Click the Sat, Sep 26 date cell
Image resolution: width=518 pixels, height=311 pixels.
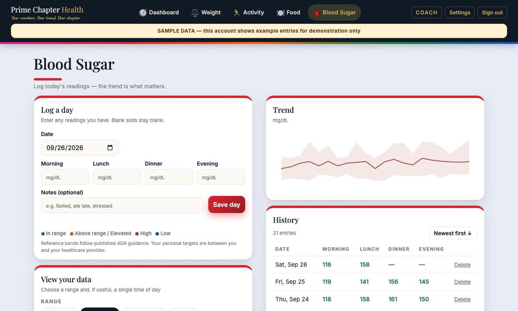(x=291, y=265)
